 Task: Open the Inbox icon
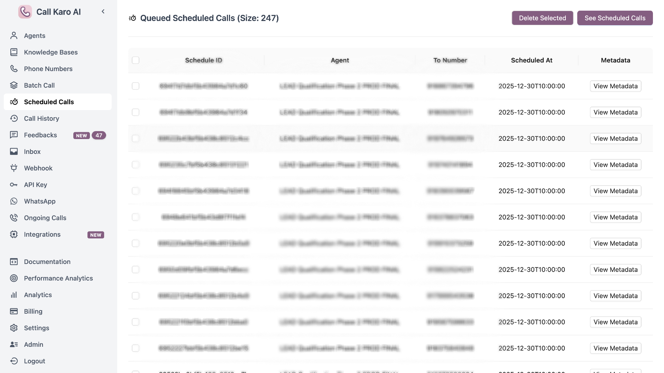pyautogui.click(x=13, y=151)
